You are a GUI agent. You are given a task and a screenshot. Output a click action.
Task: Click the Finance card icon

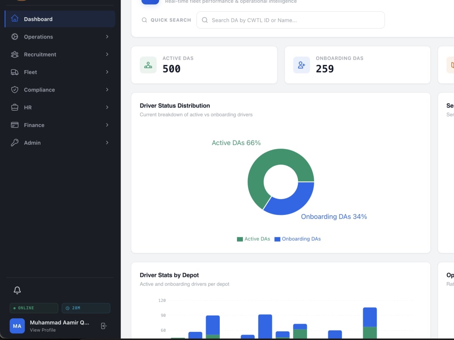(15, 125)
